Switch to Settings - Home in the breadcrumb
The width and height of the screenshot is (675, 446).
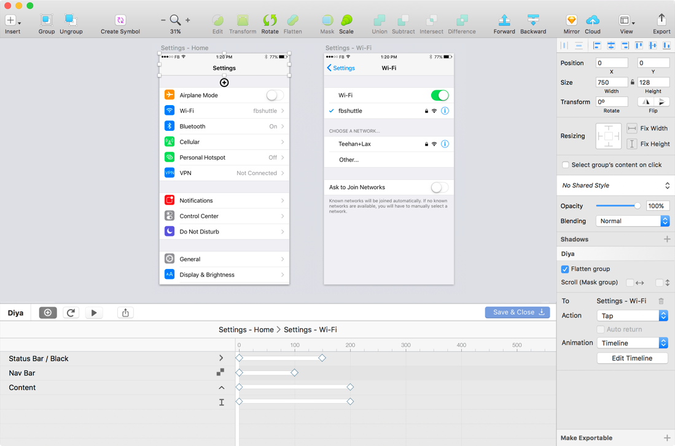click(x=246, y=329)
